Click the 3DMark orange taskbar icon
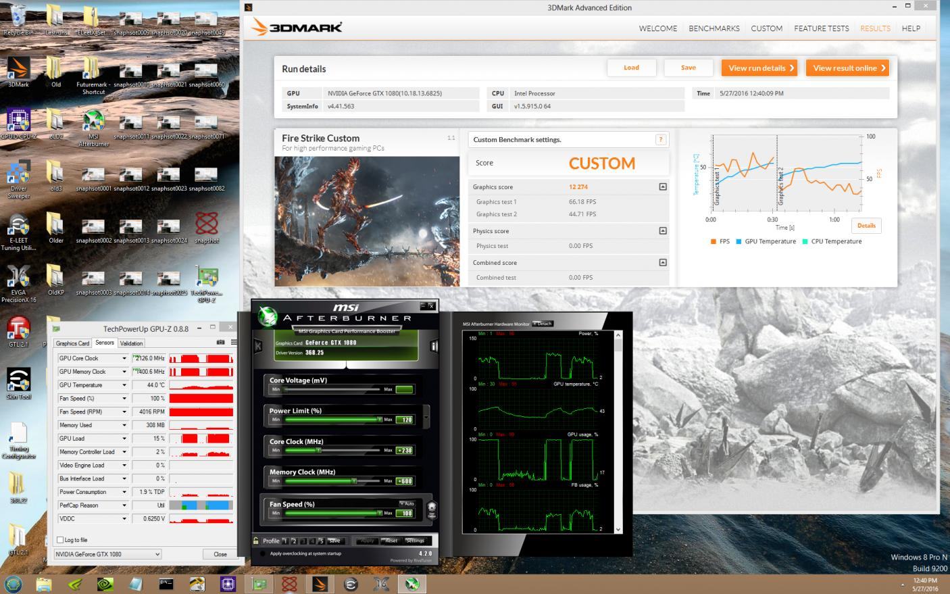Screen dimensions: 950x594 320,584
